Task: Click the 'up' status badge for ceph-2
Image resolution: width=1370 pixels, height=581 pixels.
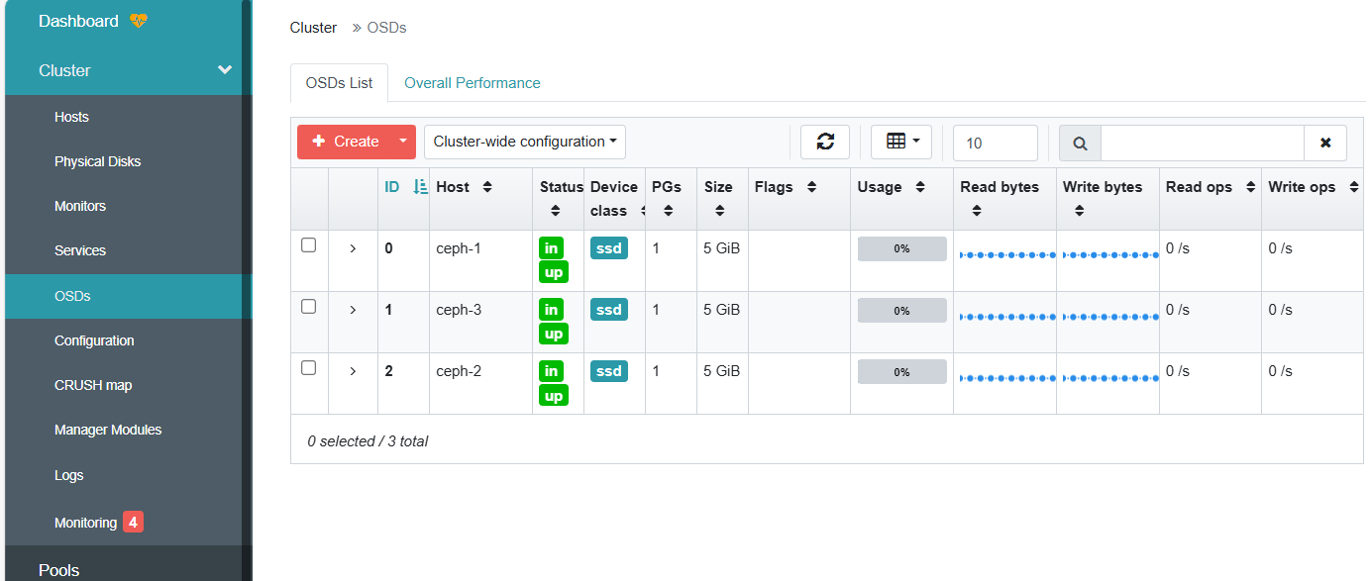Action: click(x=554, y=396)
